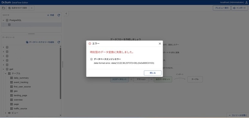Select first_user_source table
The width and height of the screenshot is (249, 118).
click(22, 87)
